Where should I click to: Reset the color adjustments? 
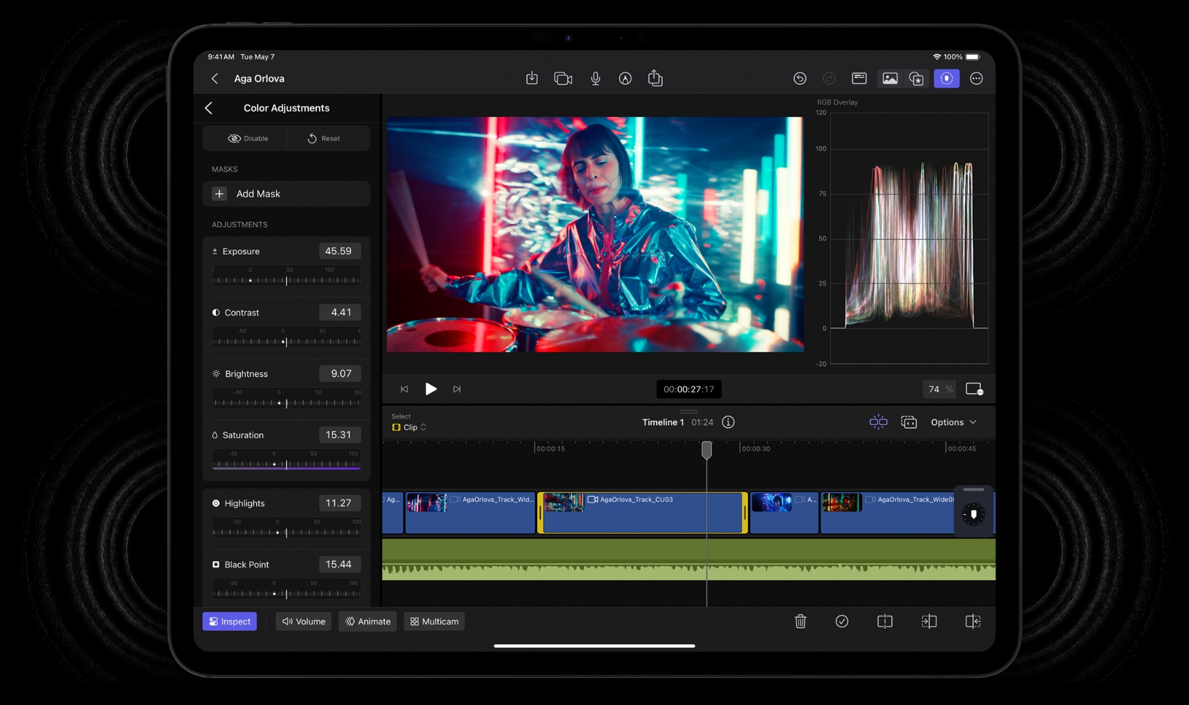[324, 138]
